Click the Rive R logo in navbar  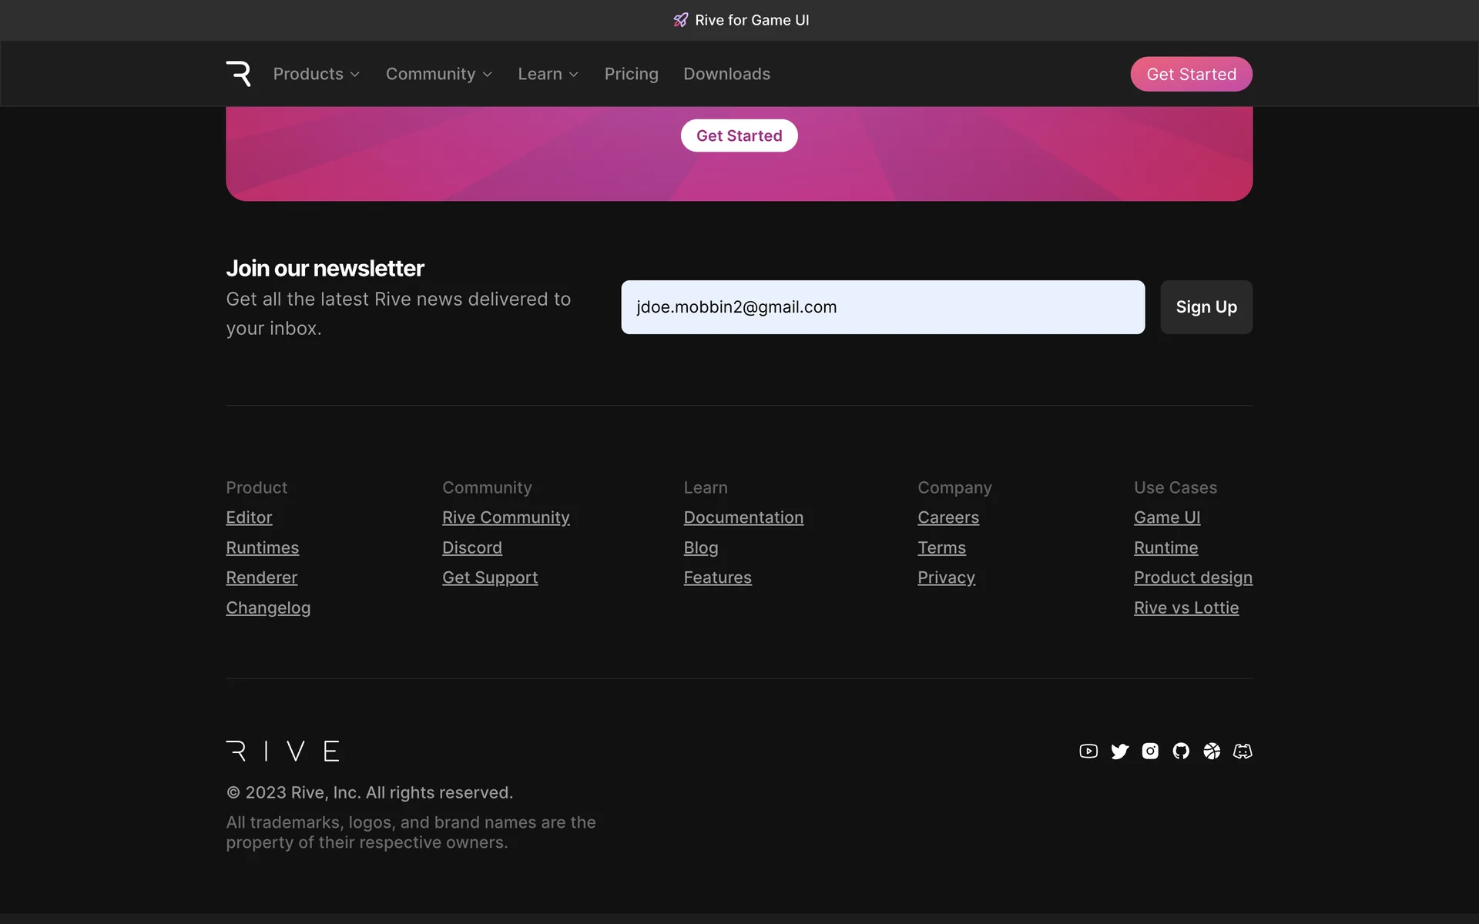point(238,74)
